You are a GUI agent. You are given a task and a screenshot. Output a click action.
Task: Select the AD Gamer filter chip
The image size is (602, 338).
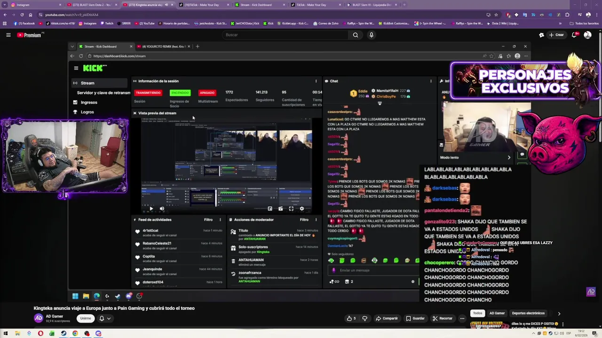click(x=497, y=313)
